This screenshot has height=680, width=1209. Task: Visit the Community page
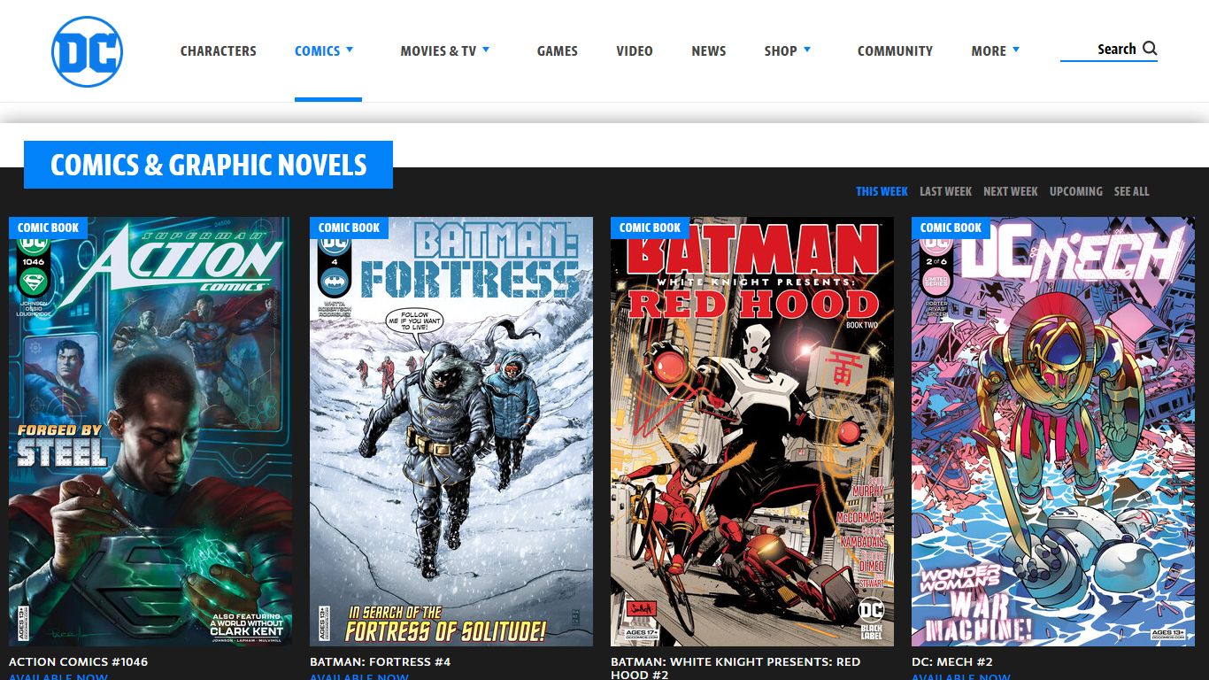point(895,51)
